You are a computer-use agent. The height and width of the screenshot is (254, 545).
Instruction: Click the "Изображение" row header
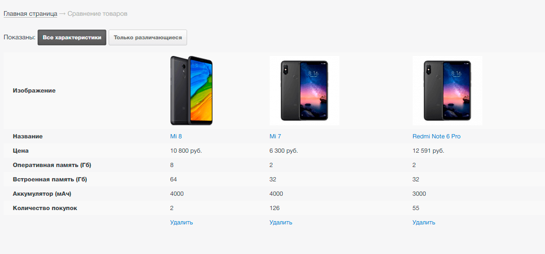click(x=34, y=91)
